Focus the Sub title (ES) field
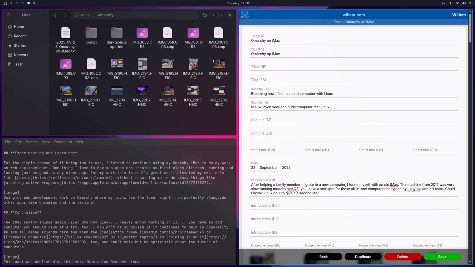The height and width of the screenshot is (267, 475). click(354, 133)
